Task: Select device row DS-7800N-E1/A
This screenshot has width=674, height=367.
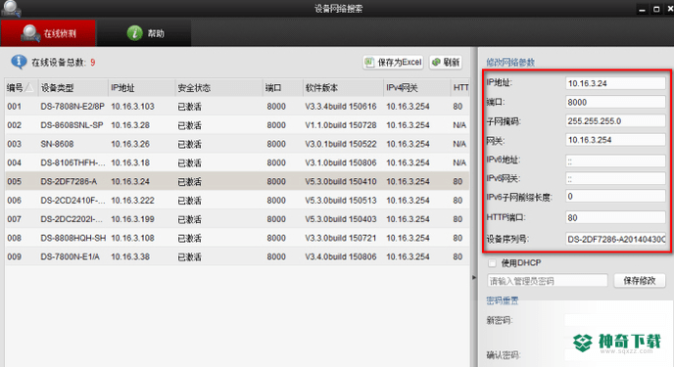Action: point(237,256)
